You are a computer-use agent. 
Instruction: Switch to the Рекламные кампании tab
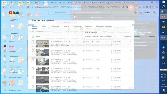(x=104, y=26)
